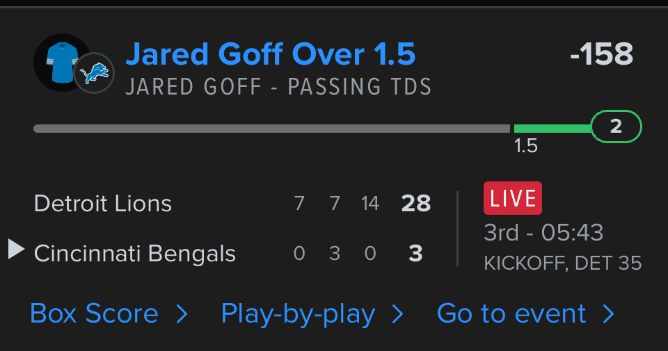This screenshot has width=668, height=351.
Task: Click the -158 odds value
Action: pyautogui.click(x=601, y=54)
